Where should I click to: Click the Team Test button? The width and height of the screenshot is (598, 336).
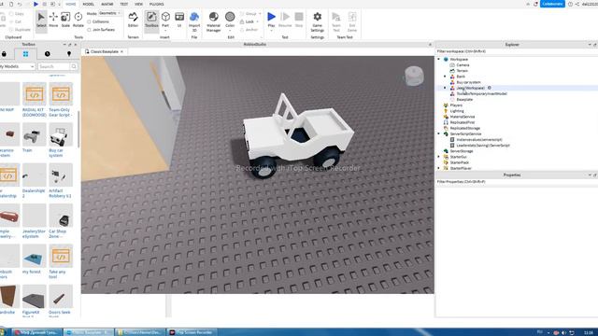click(x=336, y=22)
